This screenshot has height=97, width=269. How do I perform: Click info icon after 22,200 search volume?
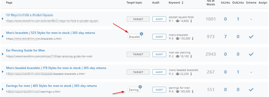click(191, 74)
